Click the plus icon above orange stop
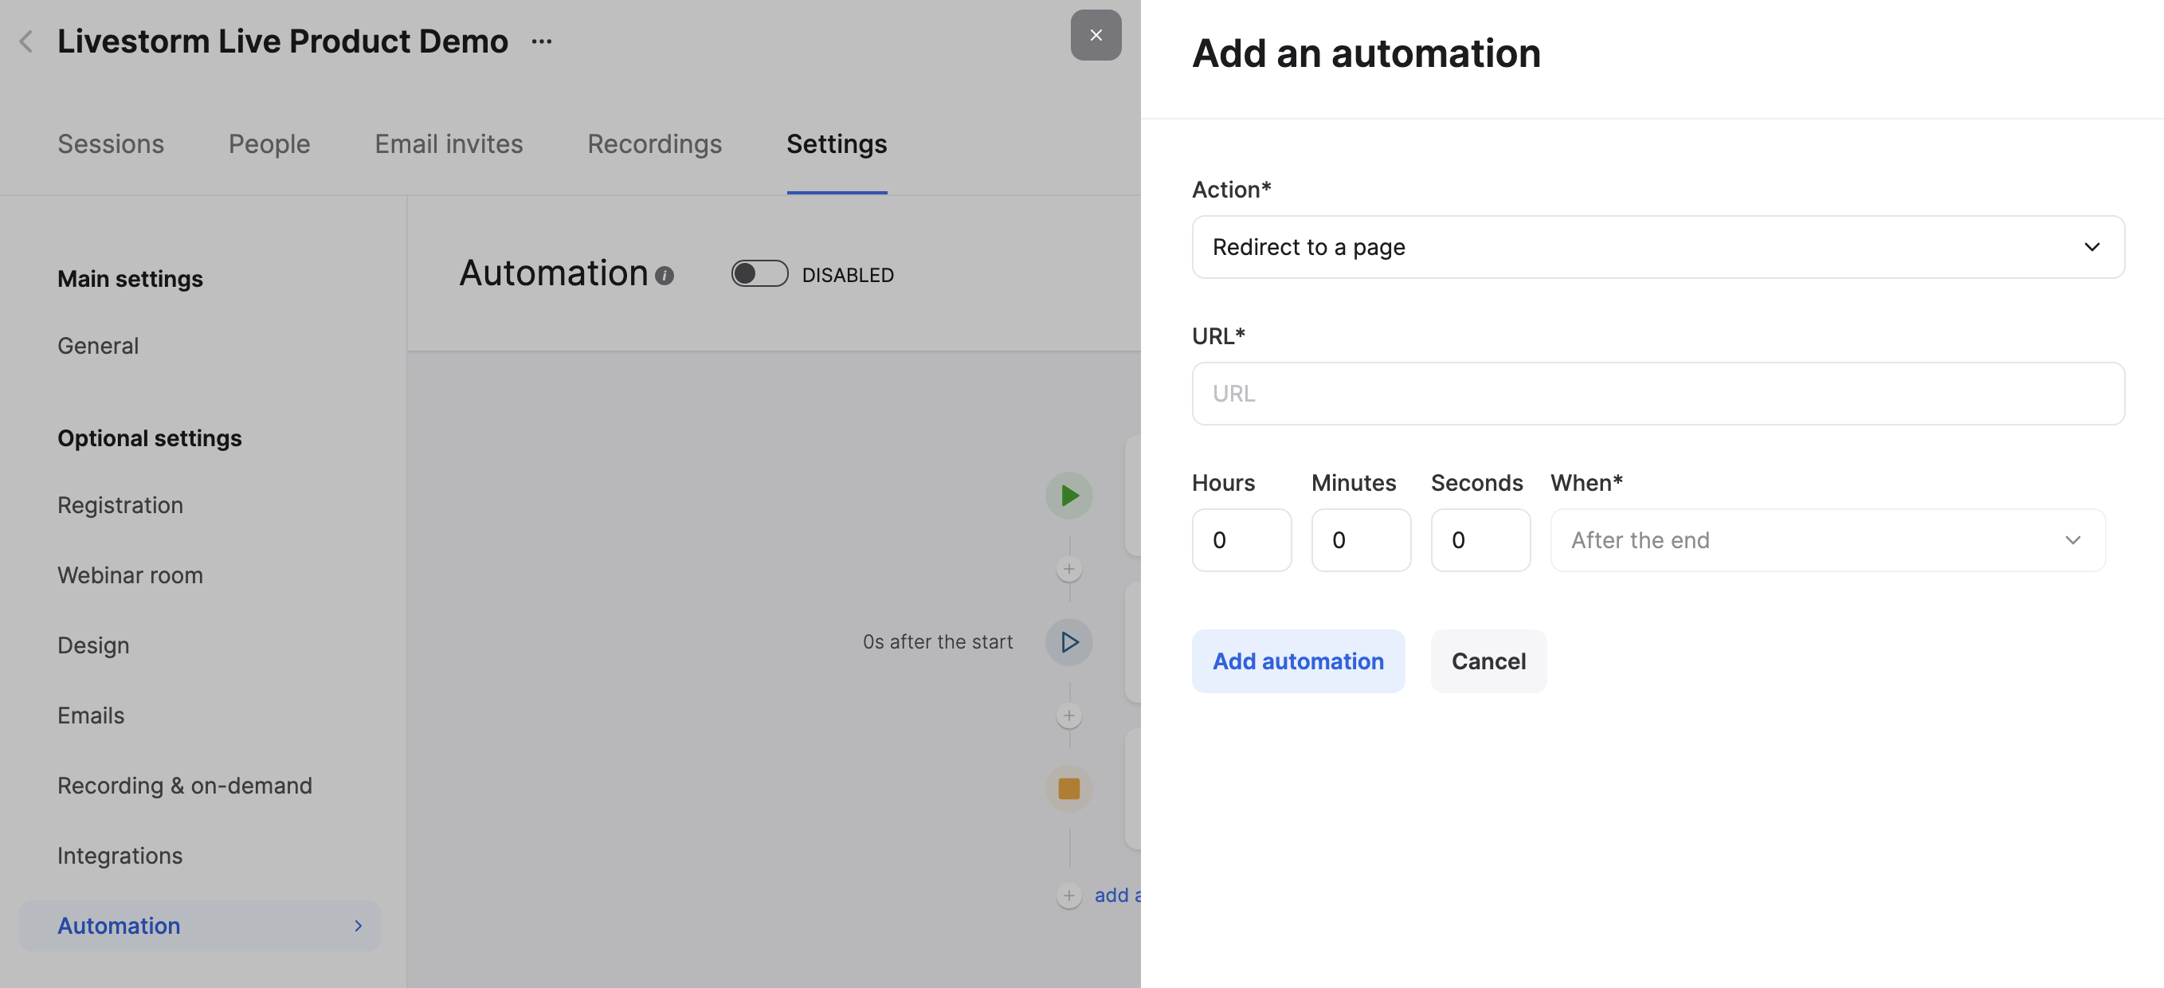The image size is (2164, 988). [1068, 715]
